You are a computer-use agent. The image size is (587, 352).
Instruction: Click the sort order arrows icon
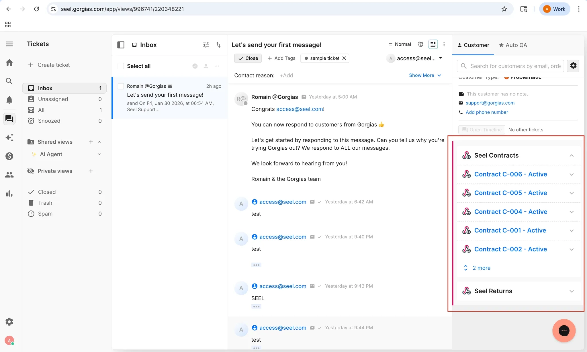(x=218, y=45)
